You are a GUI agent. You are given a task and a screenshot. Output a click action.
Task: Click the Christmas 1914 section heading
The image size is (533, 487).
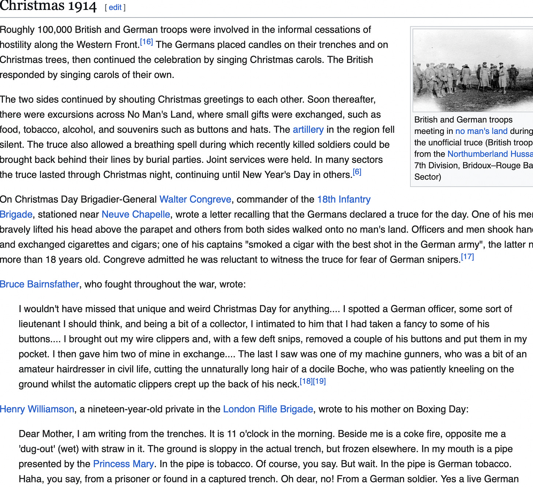tap(48, 6)
